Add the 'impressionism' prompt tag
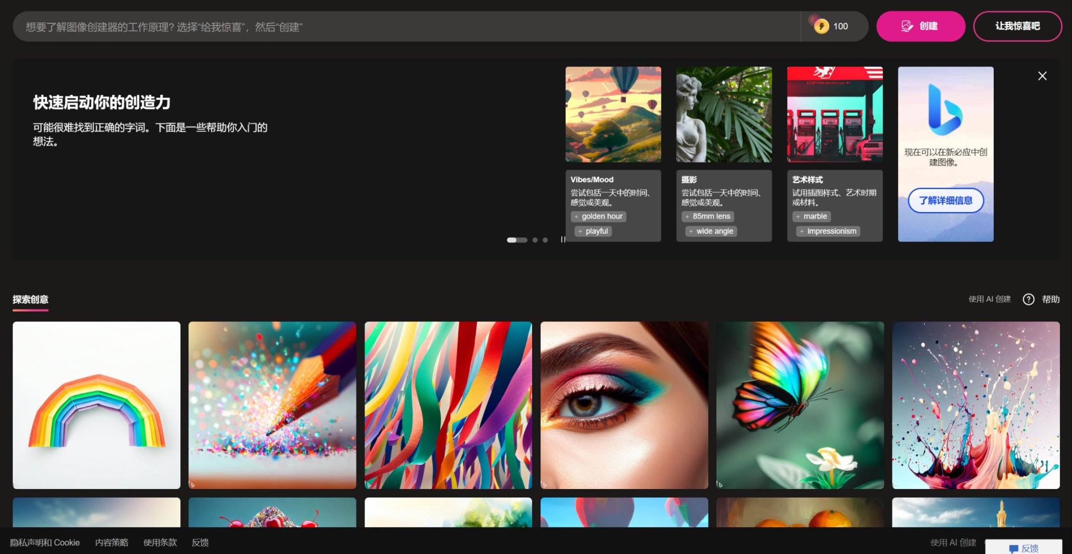1072x554 pixels. 827,231
